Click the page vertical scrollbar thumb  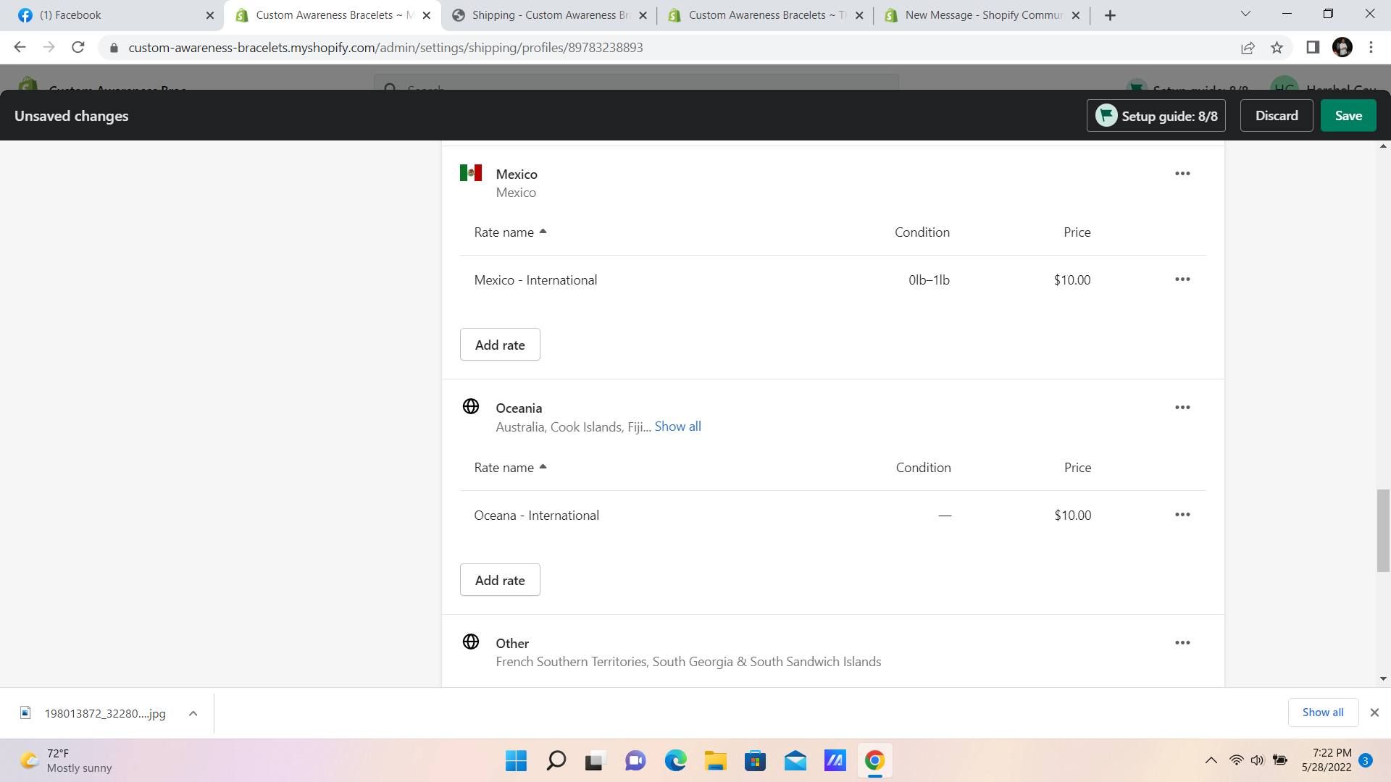[1382, 530]
